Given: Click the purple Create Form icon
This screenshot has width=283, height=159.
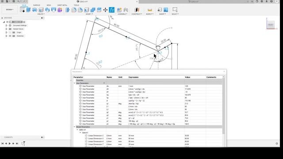Looking at the screenshot, I should click(60, 10).
